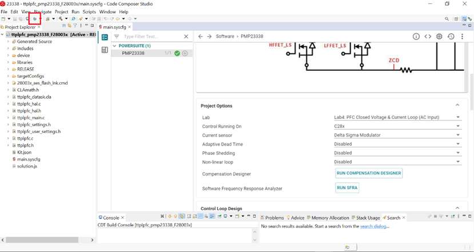The width and height of the screenshot is (474, 252).
Task: Open the history clock icon in SysConfig
Action: point(451,37)
